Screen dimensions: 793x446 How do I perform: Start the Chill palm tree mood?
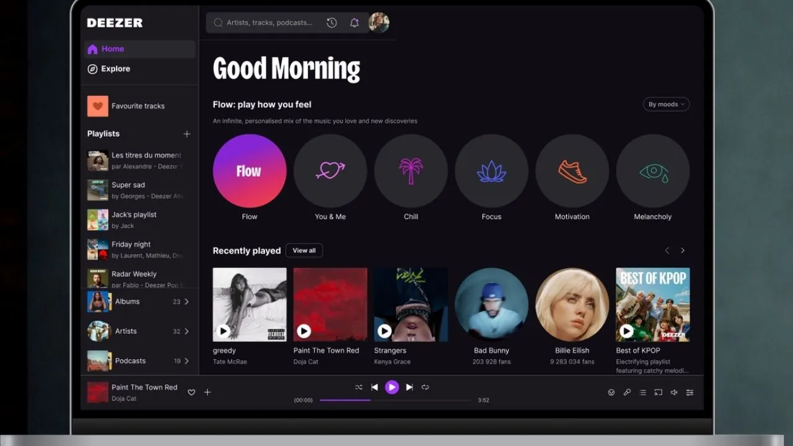[411, 171]
